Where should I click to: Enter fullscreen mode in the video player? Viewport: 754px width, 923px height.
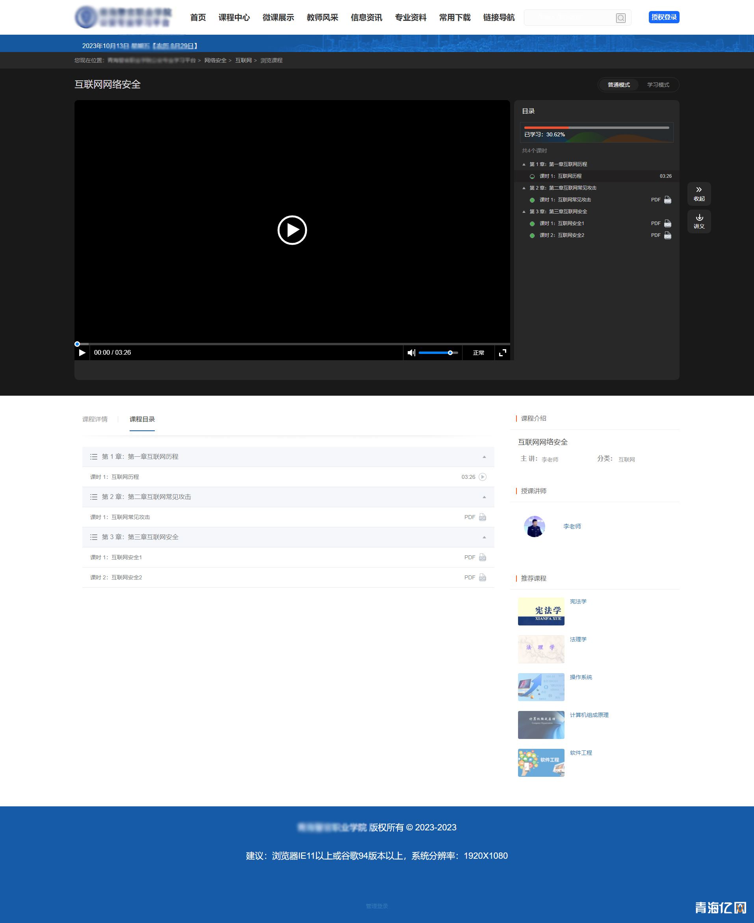point(502,352)
